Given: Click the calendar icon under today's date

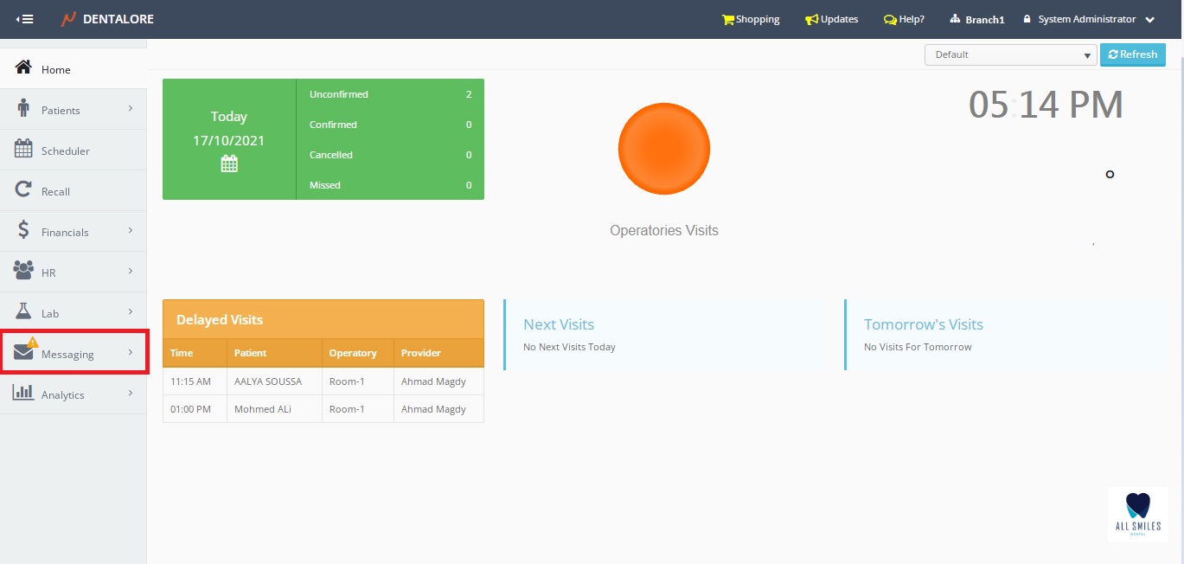Looking at the screenshot, I should [229, 163].
